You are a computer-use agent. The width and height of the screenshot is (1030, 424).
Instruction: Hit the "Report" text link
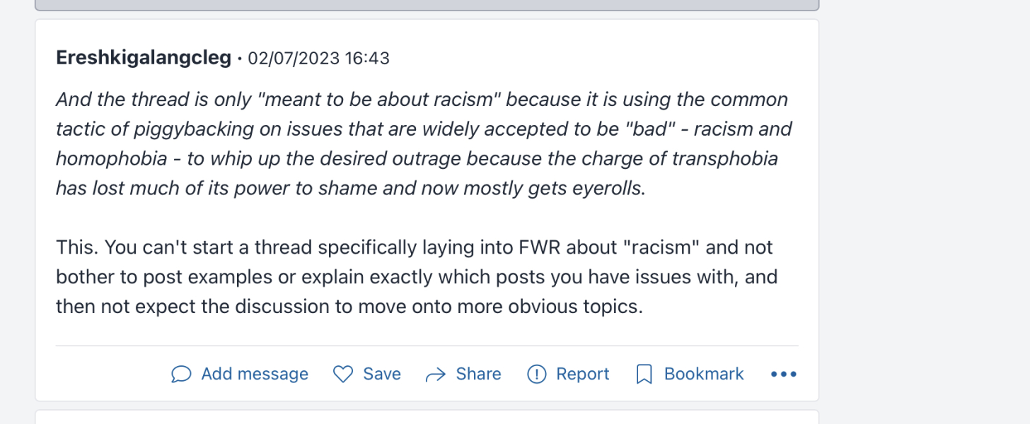coord(582,374)
